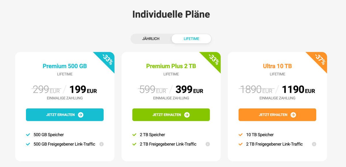
Task: Click the arrow icon in Premium 500 GB button
Action: (81, 114)
